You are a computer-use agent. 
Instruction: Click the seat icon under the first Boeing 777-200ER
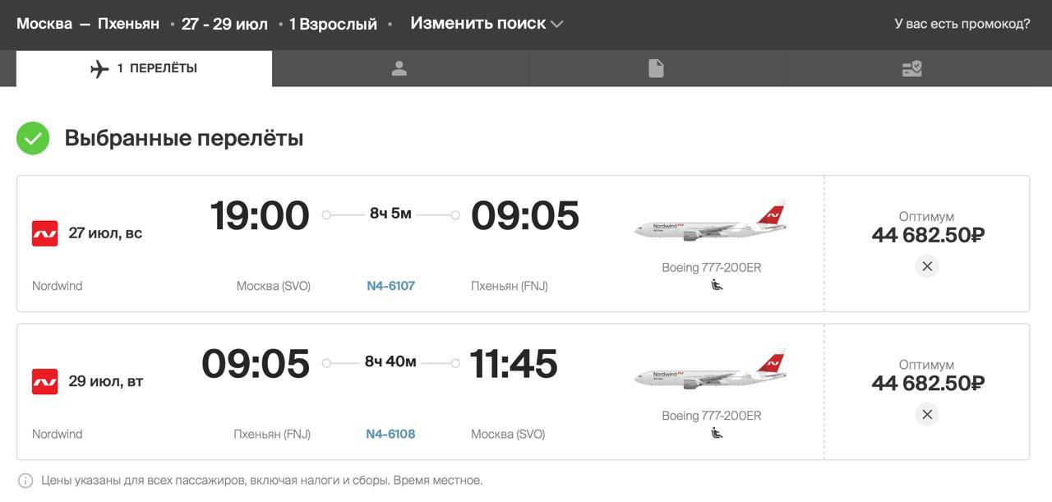point(717,285)
